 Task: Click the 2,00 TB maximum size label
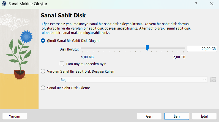[179, 57]
